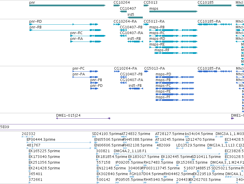Click transcript msps-RF
244x184 pixels.
tap(176, 53)
